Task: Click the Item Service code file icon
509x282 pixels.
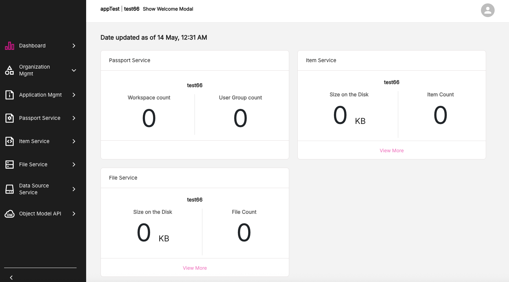Action: [10, 141]
